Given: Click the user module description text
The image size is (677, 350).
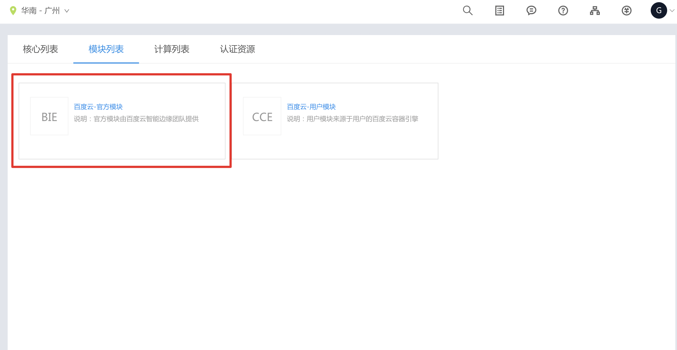Looking at the screenshot, I should 352,119.
